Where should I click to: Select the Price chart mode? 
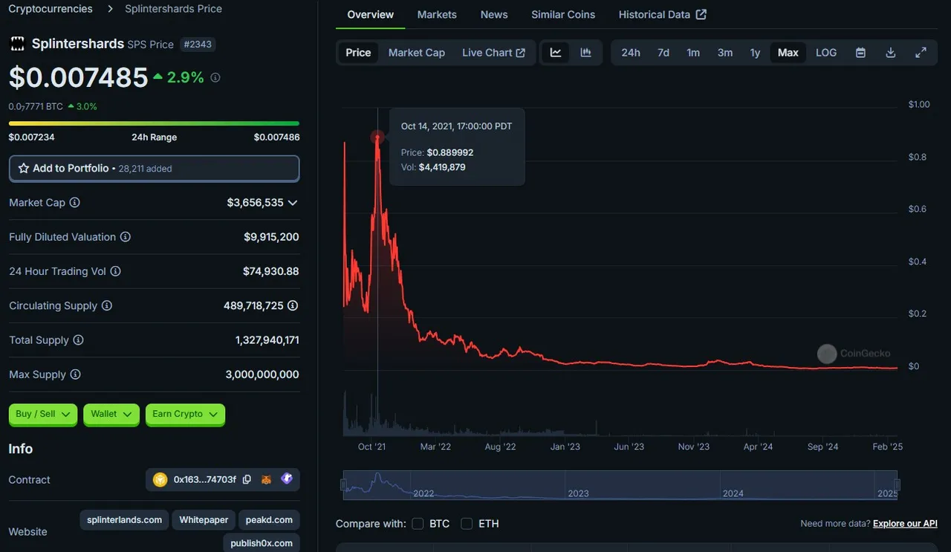point(358,53)
